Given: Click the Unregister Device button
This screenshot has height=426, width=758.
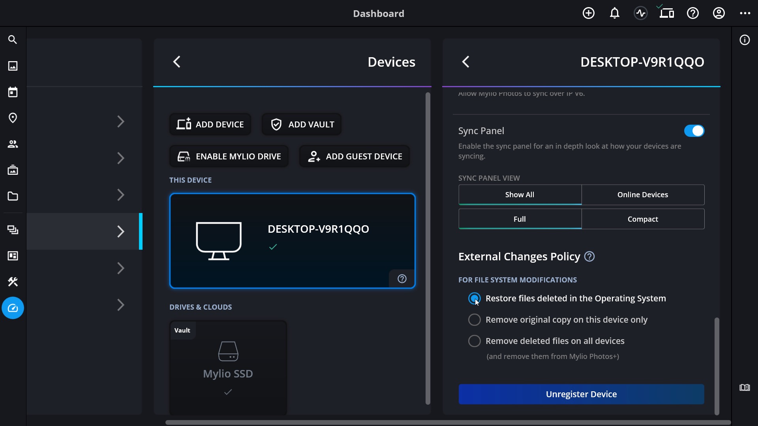Looking at the screenshot, I should 581,394.
